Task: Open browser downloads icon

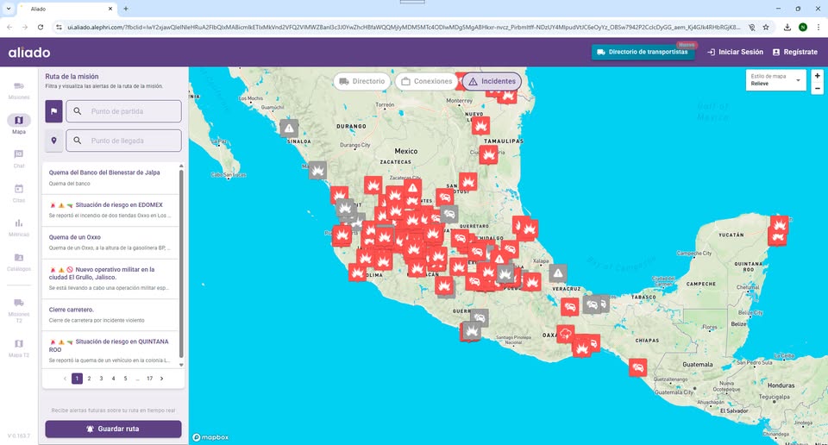Action: [x=787, y=27]
